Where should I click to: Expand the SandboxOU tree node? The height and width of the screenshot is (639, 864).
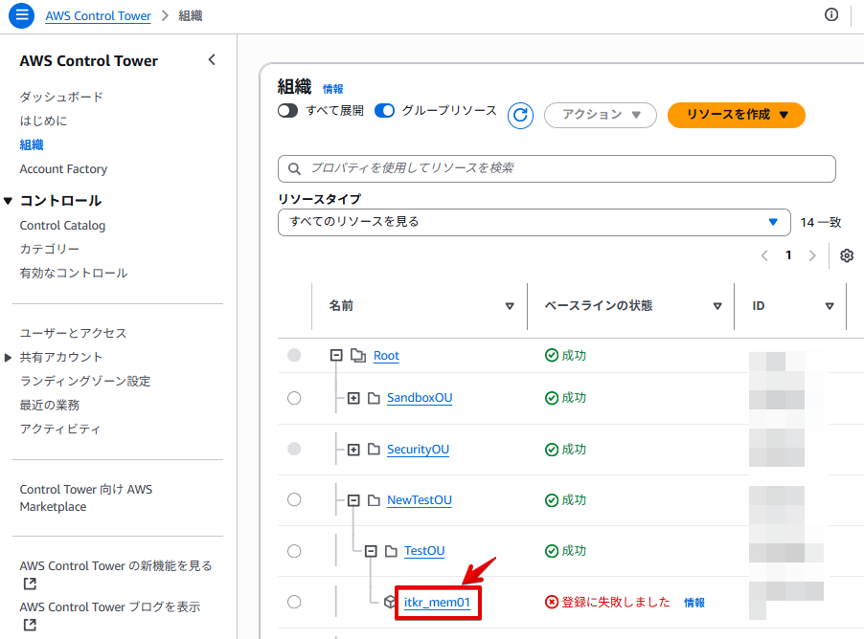click(x=353, y=398)
